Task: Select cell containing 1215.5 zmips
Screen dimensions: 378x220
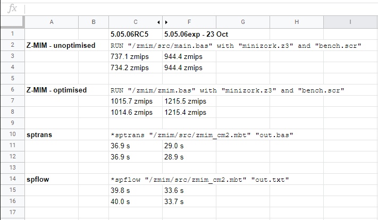Action: pos(189,101)
